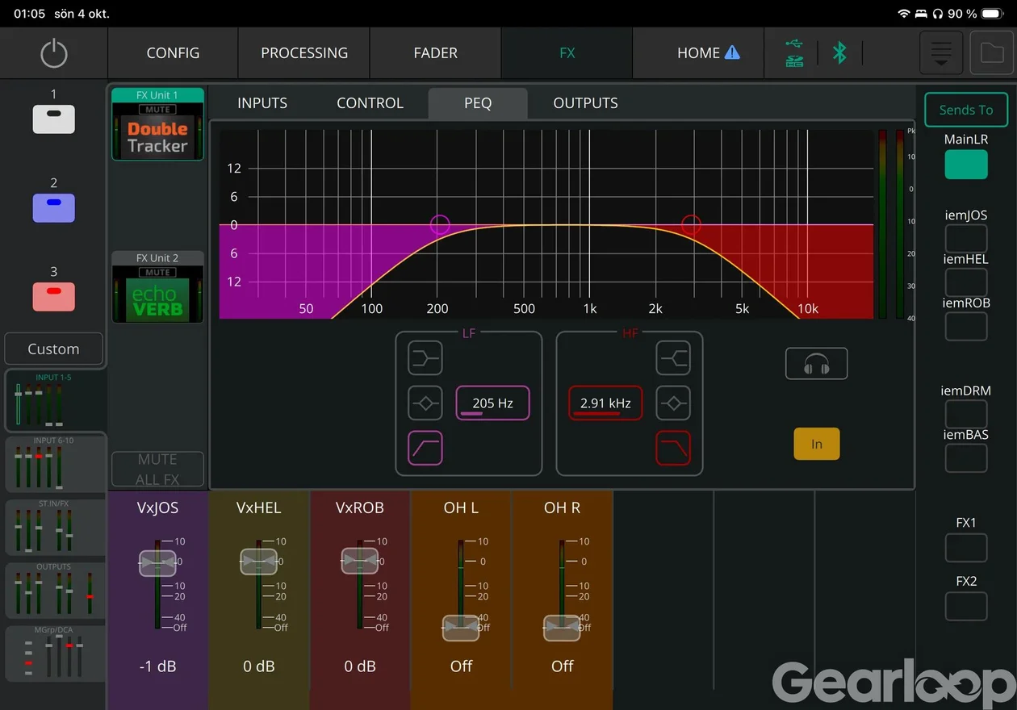
Task: Select the LF bell filter shape icon
Action: (425, 403)
